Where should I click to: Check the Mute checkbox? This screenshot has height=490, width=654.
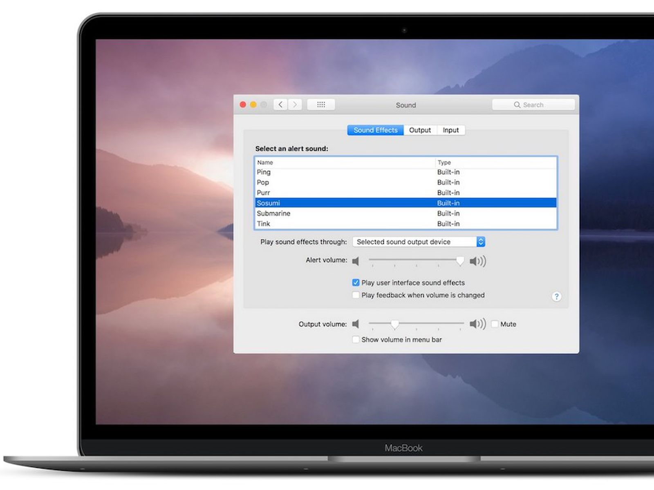pos(495,324)
